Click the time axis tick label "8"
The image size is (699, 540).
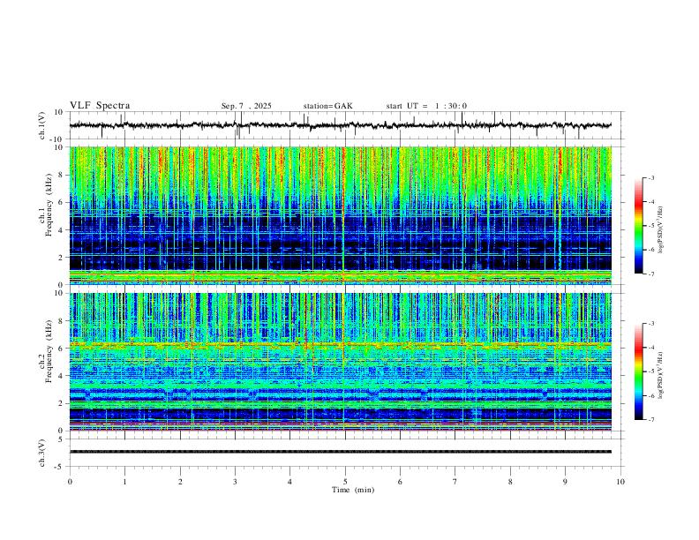coord(510,482)
